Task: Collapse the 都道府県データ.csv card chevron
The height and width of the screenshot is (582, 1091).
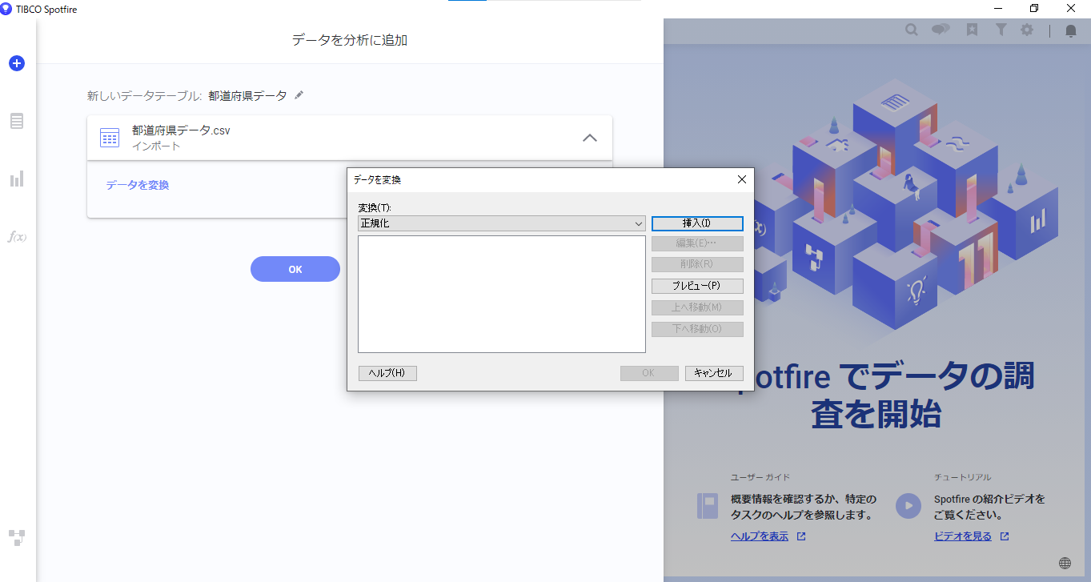Action: (590, 138)
